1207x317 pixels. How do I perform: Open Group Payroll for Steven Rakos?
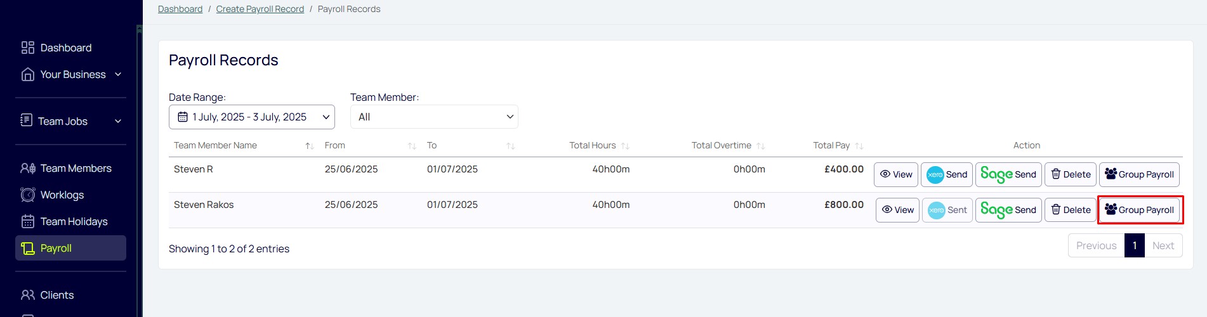click(1139, 210)
